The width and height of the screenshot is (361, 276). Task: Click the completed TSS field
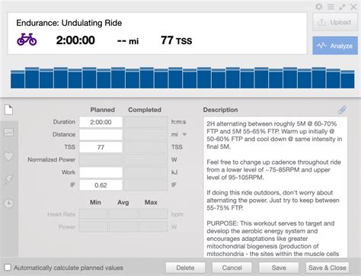point(146,147)
